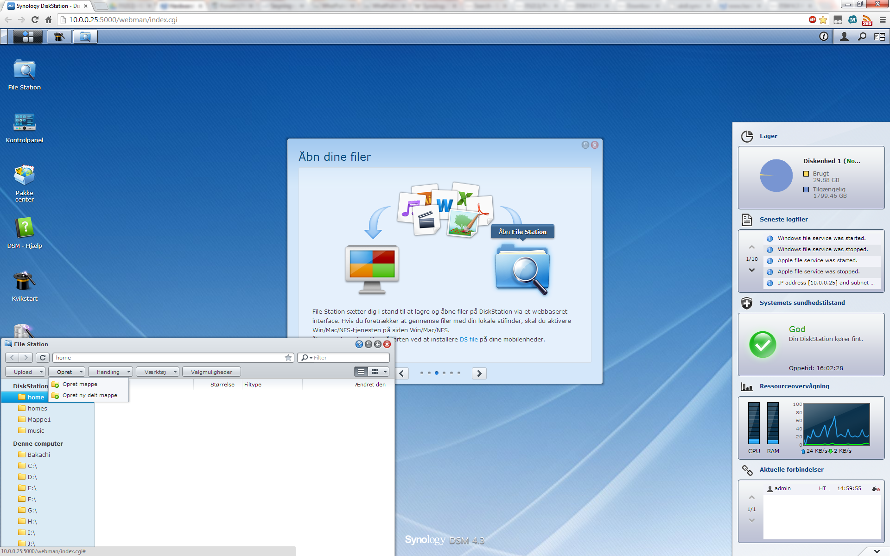This screenshot has width=890, height=556.
Task: Go forward in File Station navigation
Action: tap(26, 358)
